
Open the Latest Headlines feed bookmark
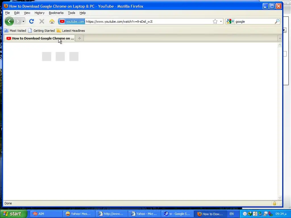pyautogui.click(x=71, y=31)
